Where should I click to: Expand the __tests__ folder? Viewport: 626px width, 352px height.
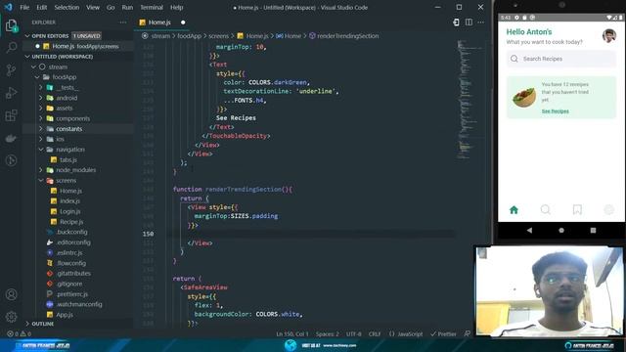(41, 87)
